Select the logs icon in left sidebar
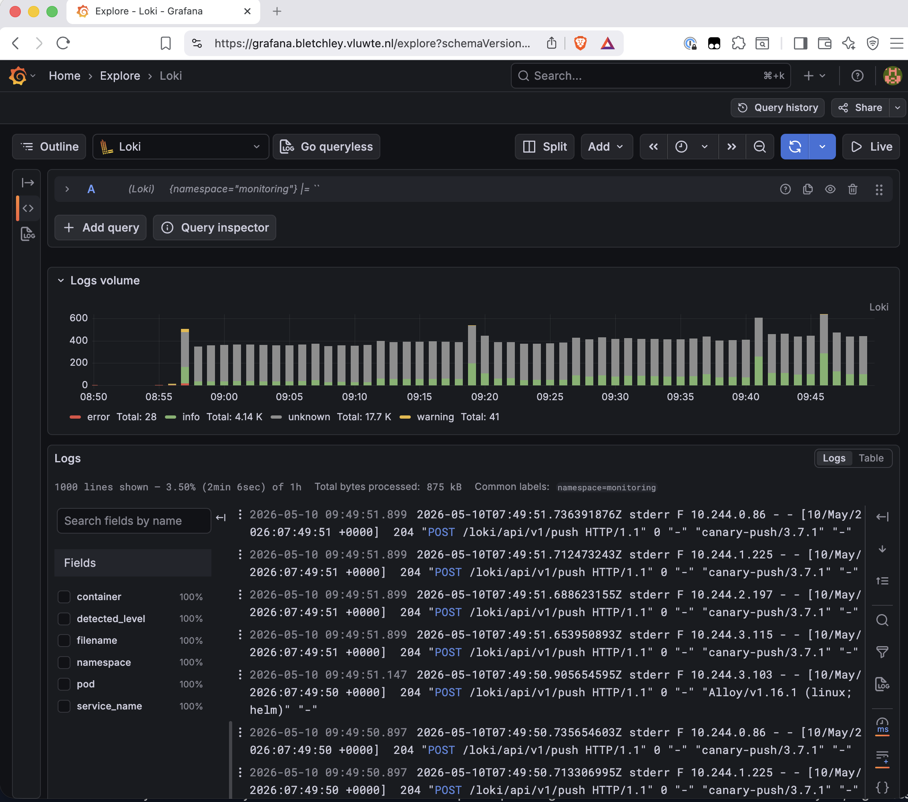Screen dimensions: 908x802 [28, 234]
